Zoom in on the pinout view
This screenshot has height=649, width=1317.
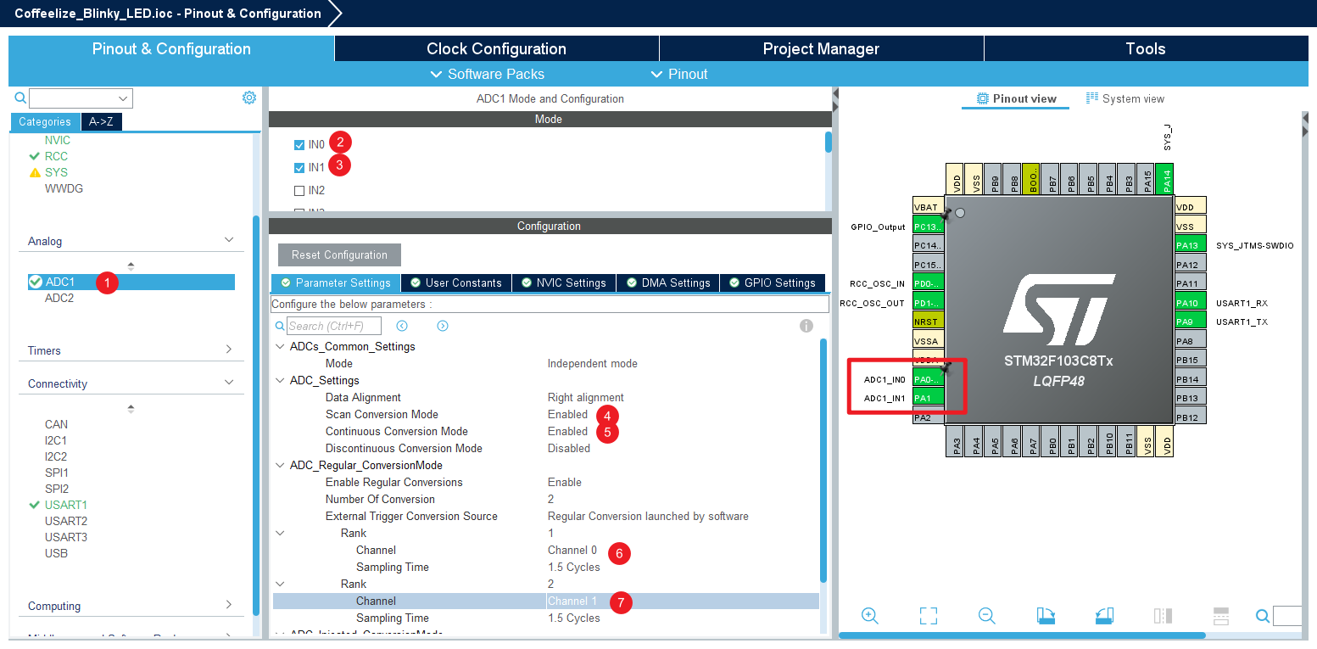pos(869,616)
